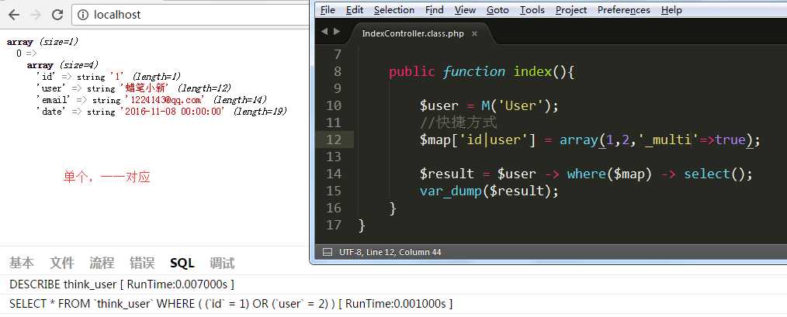The width and height of the screenshot is (787, 317).
Task: Click the array (size=1) heading
Action: click(x=43, y=42)
